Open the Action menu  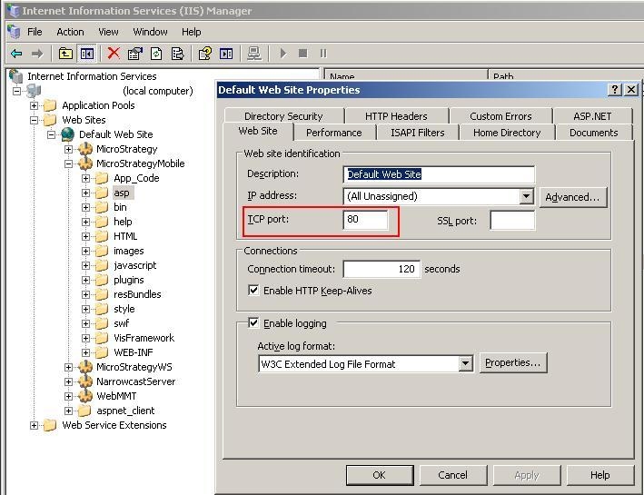coord(70,32)
